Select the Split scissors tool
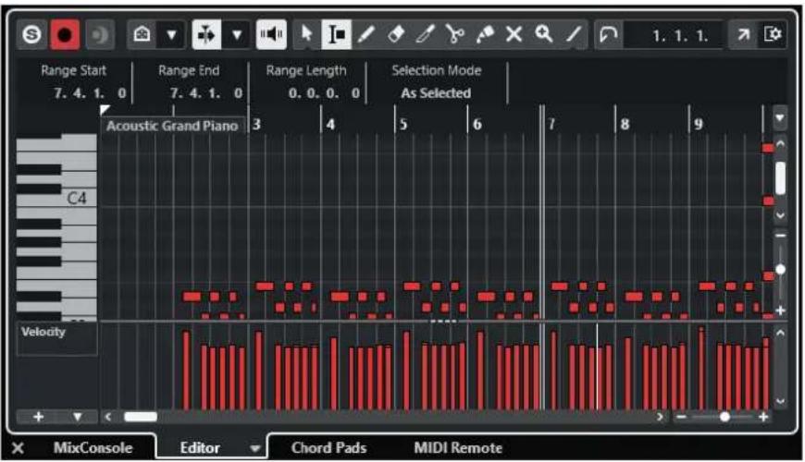The image size is (805, 462). pyautogui.click(x=455, y=35)
